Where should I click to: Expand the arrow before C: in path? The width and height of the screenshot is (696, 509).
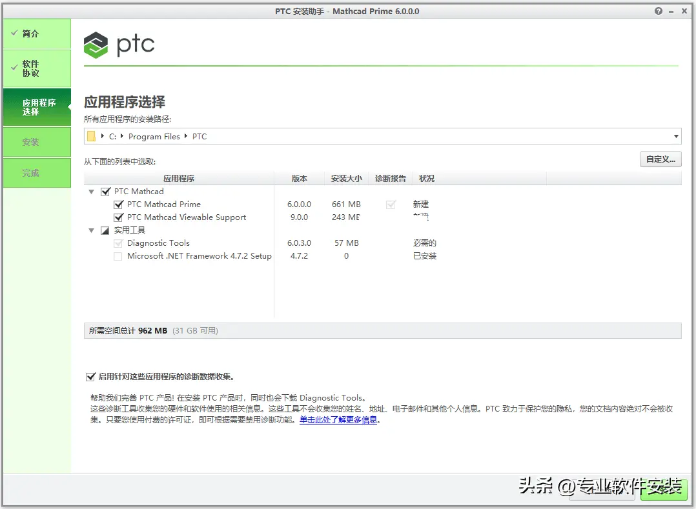[x=103, y=136]
